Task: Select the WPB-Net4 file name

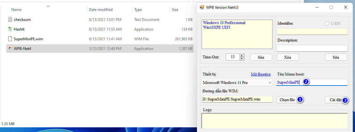Action: pos(22,49)
